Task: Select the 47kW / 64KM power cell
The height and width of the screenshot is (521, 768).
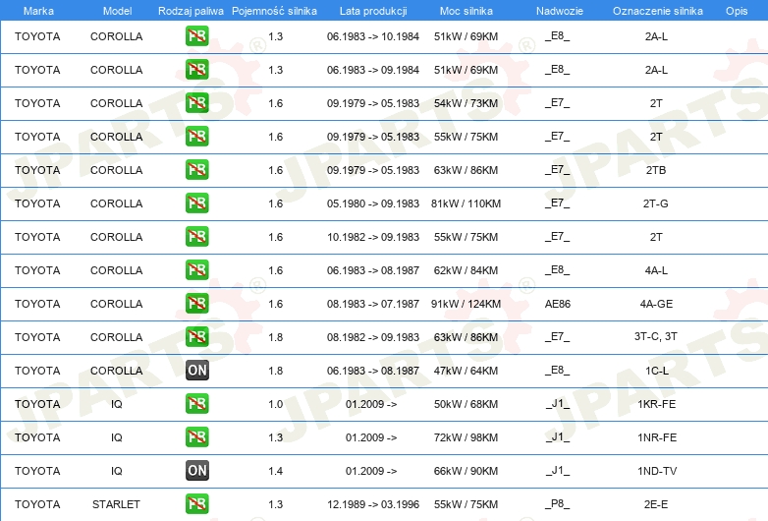Action: 466,371
